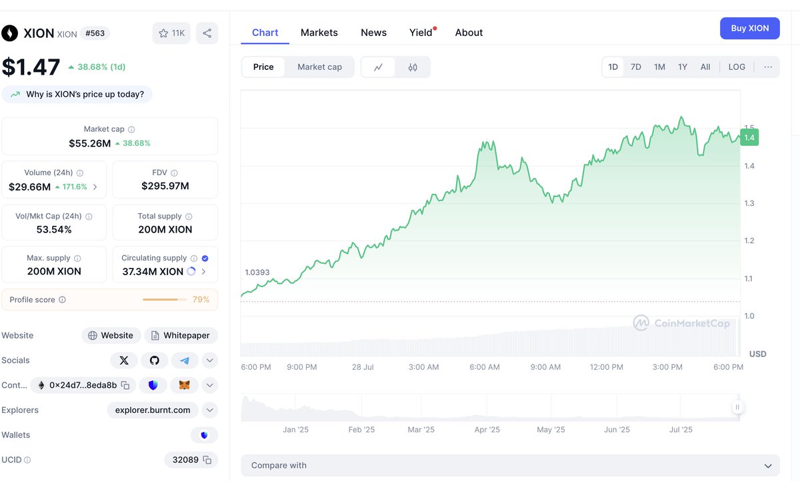Open the chart more options ellipsis
800x481 pixels.
tap(768, 67)
